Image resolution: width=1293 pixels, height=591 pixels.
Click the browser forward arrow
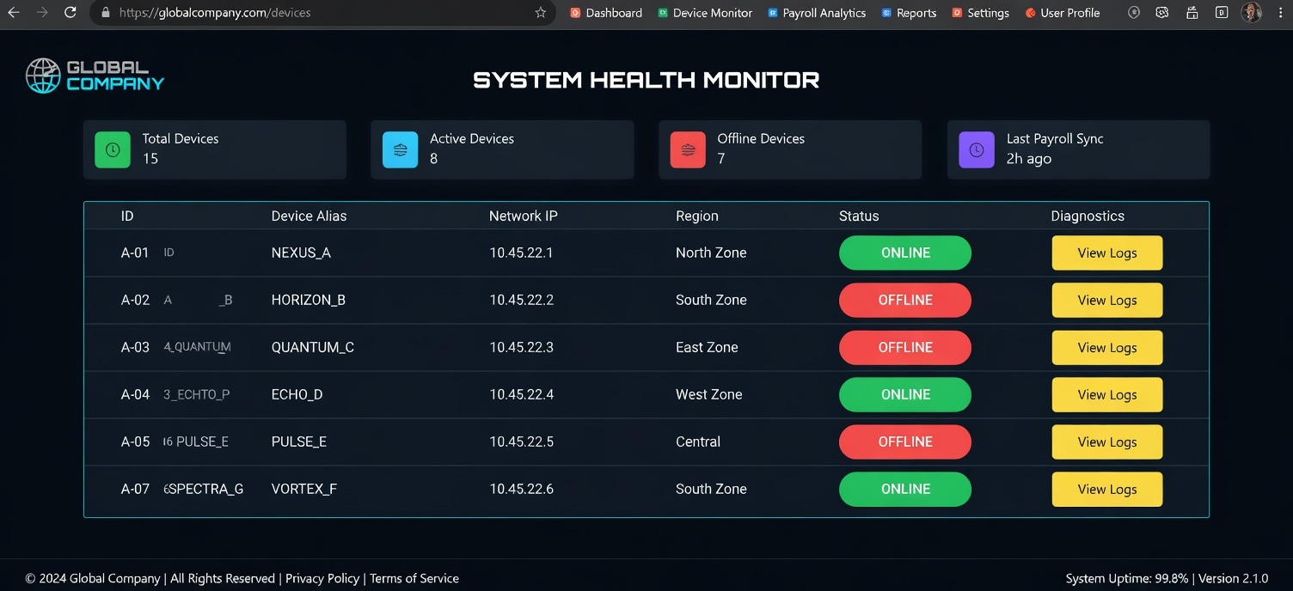coord(42,13)
